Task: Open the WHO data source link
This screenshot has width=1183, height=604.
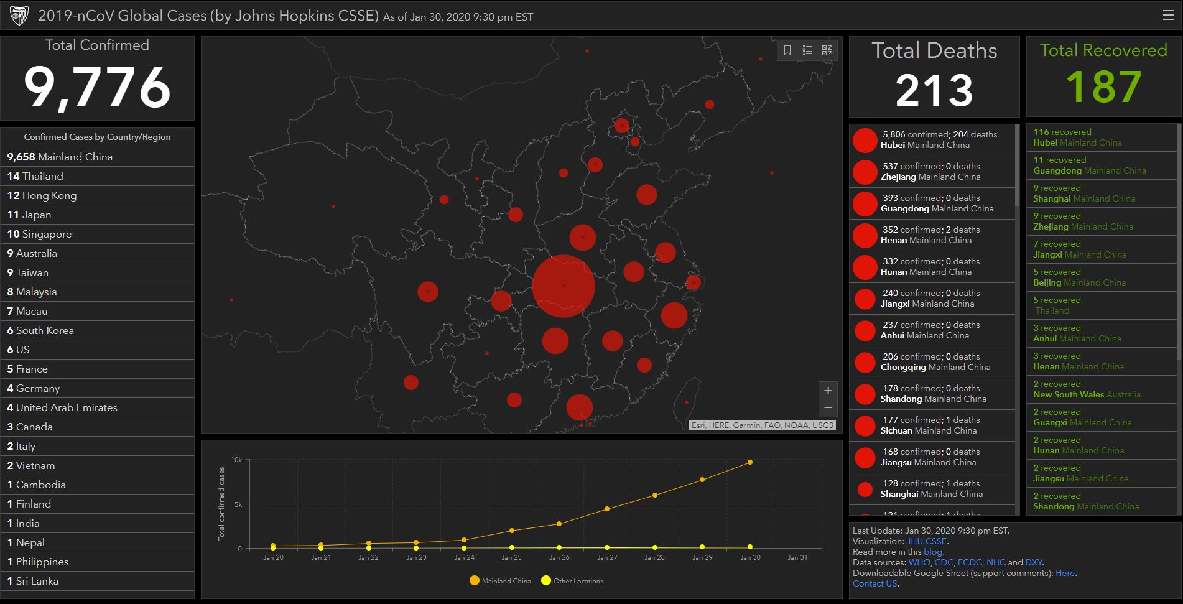Action: coord(919,562)
